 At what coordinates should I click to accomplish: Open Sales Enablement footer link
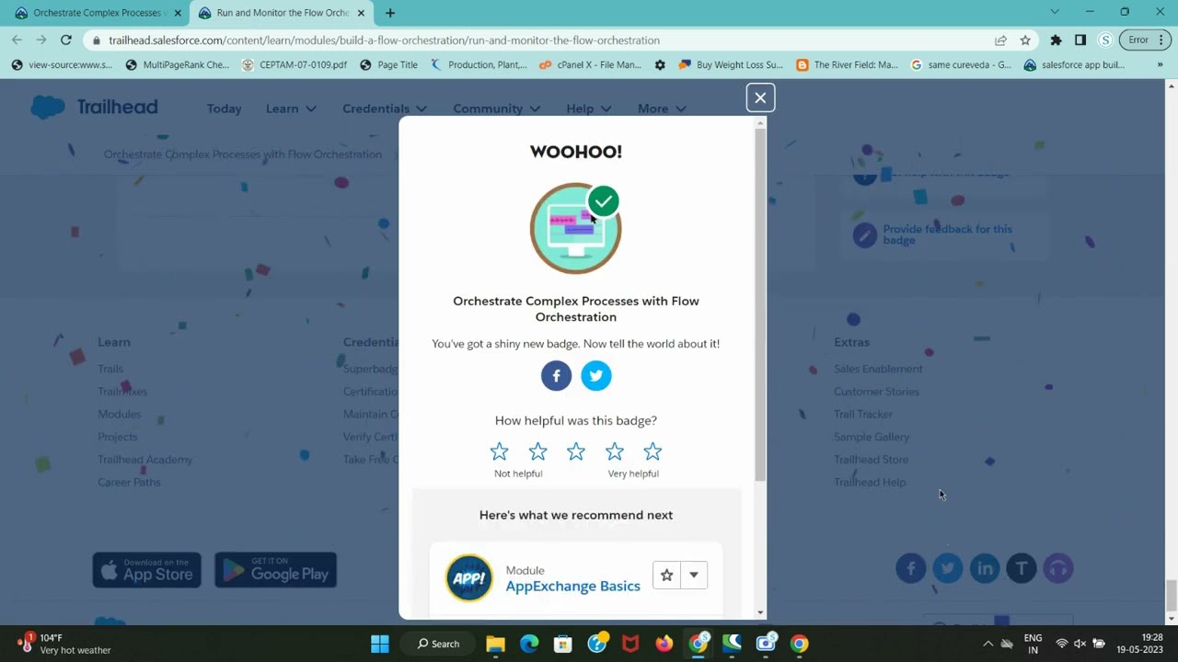[878, 369]
